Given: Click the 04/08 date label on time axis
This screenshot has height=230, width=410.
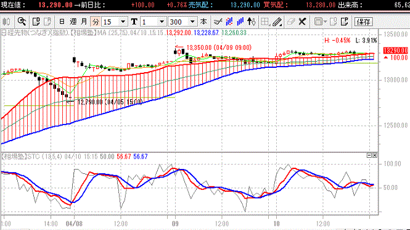Looking at the screenshot, I should 74,224.
